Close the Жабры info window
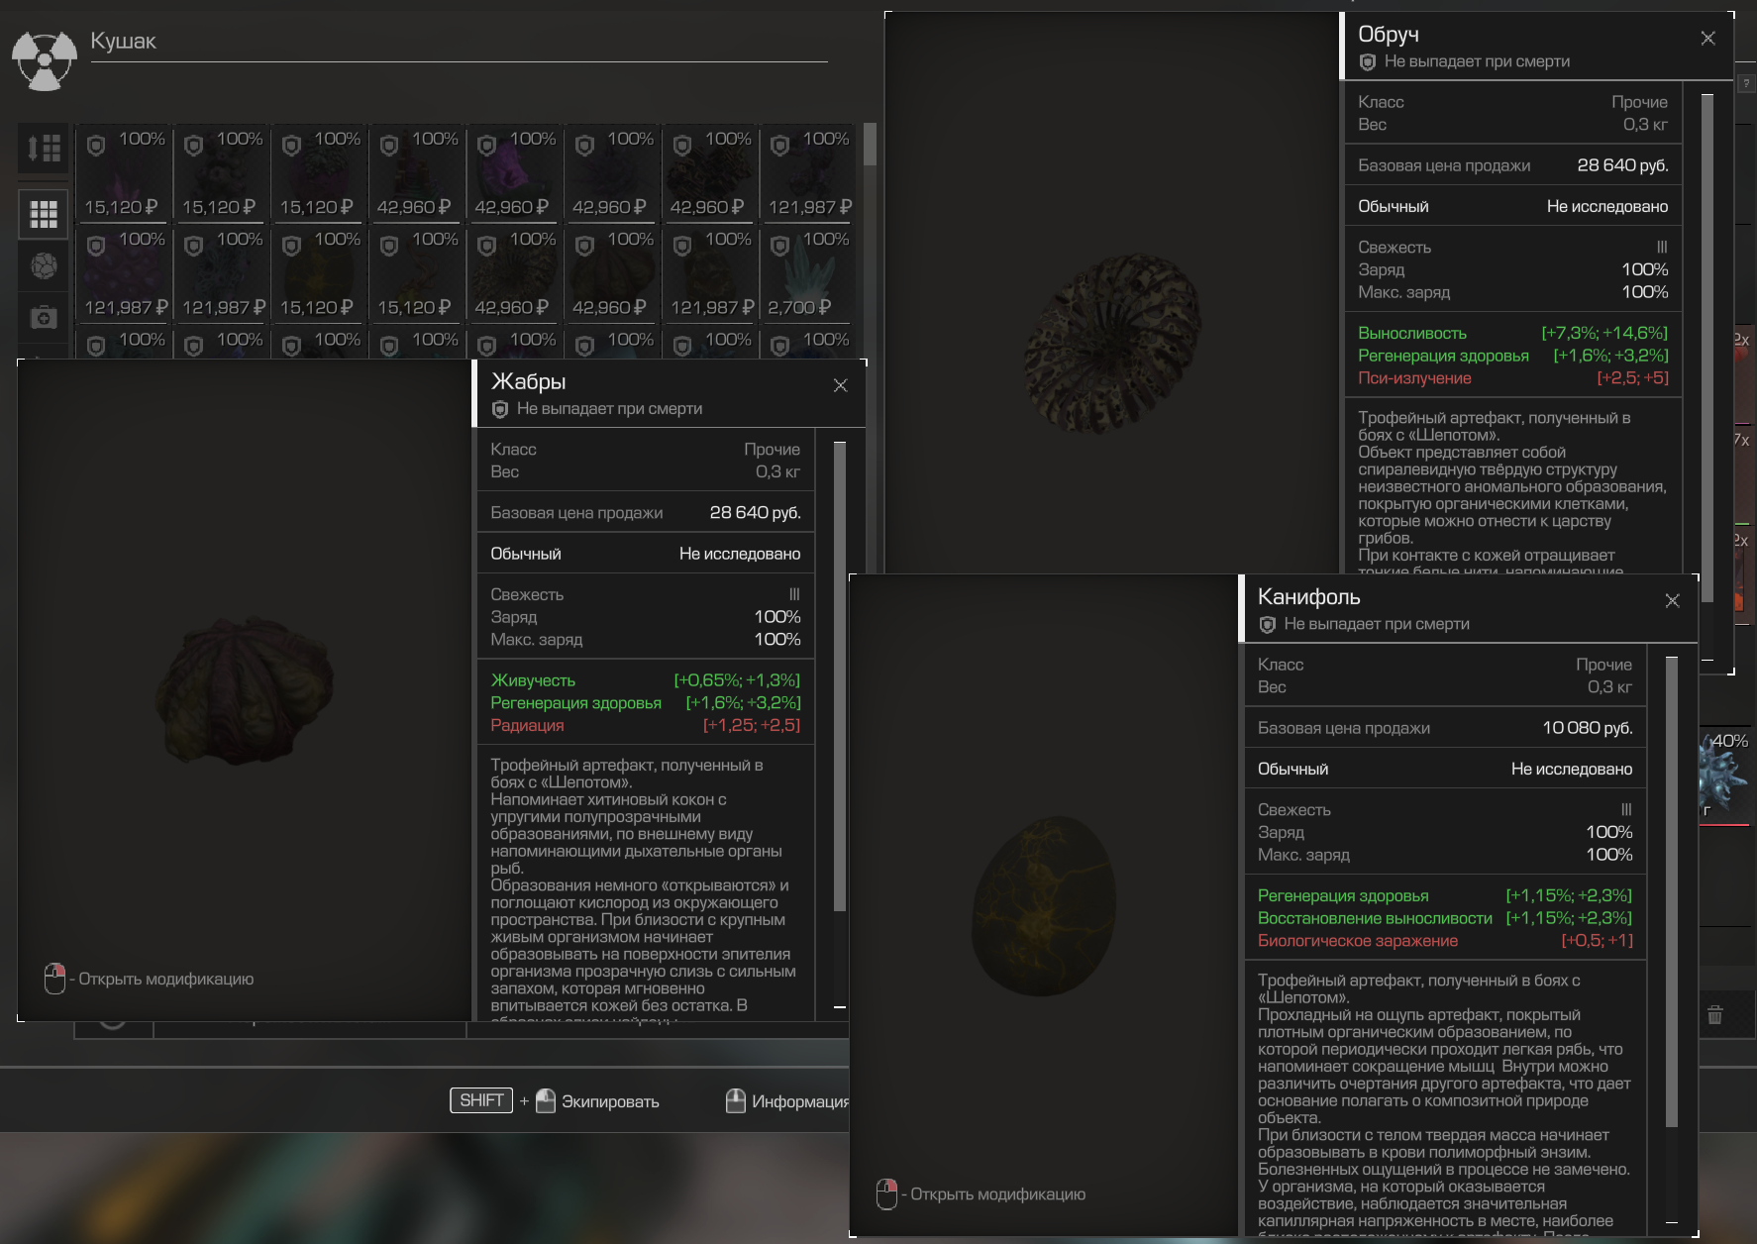Image resolution: width=1757 pixels, height=1244 pixels. click(840, 385)
